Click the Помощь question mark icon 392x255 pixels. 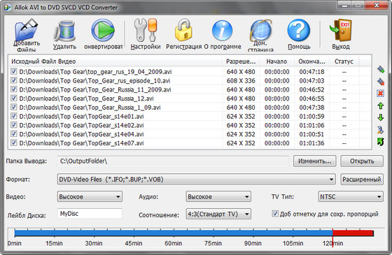pyautogui.click(x=299, y=31)
